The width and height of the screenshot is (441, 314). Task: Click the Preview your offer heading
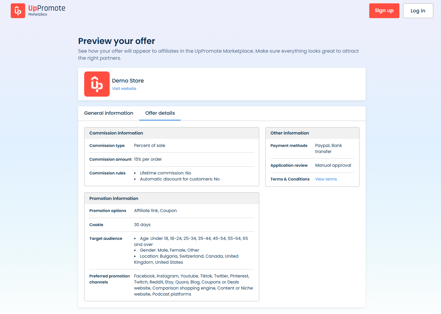tap(116, 41)
